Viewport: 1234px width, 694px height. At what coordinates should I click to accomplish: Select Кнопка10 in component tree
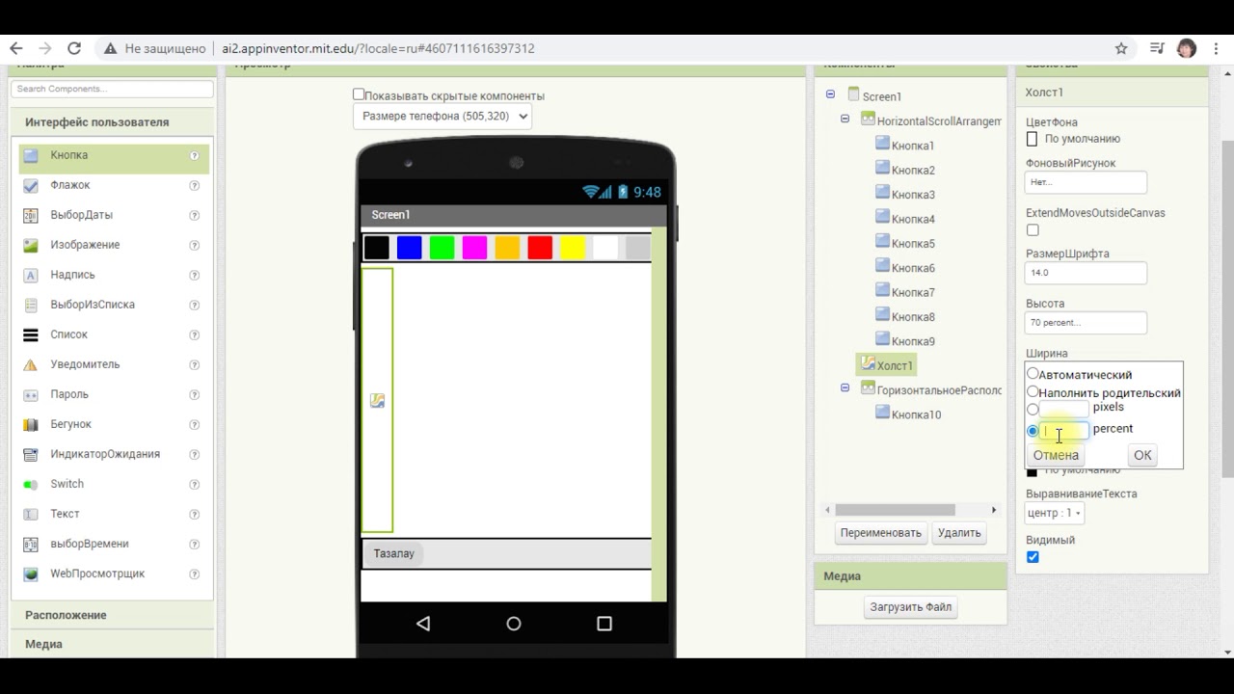(916, 414)
